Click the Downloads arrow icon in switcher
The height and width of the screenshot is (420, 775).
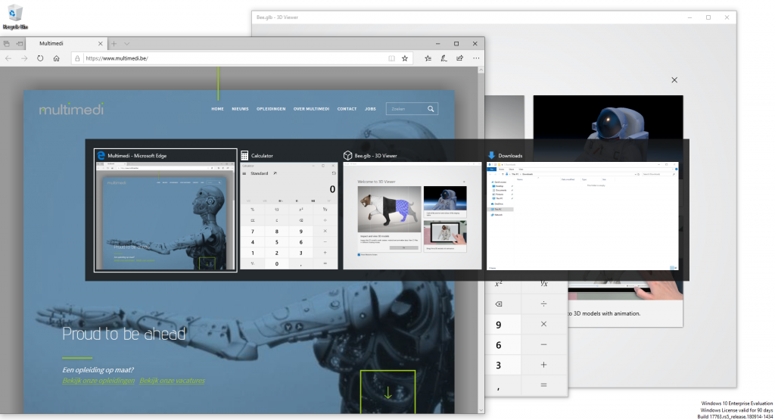click(491, 156)
